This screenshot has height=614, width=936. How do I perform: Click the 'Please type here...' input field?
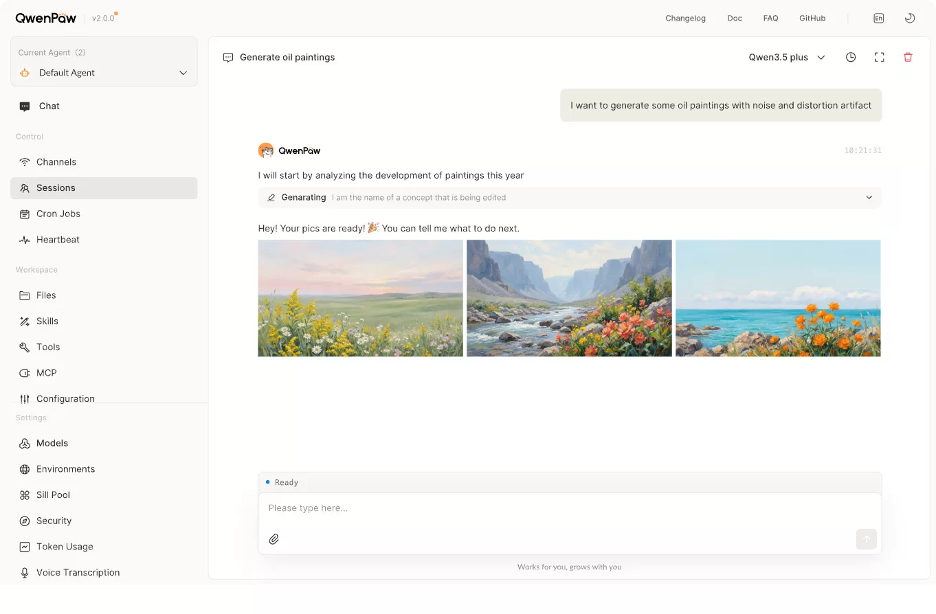click(570, 508)
